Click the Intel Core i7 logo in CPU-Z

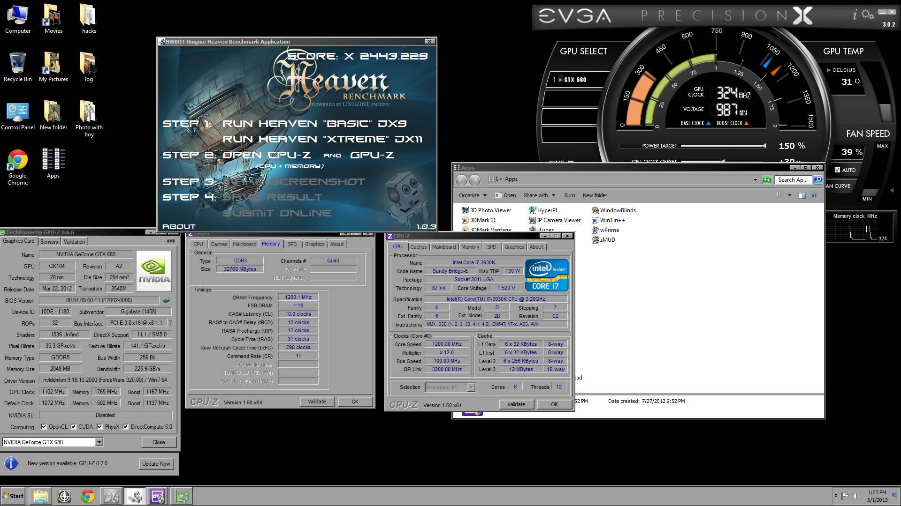(x=547, y=275)
